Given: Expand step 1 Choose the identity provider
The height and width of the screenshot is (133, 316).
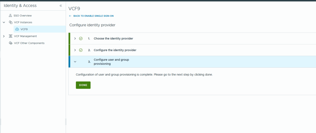Looking at the screenshot, I should pos(75,39).
